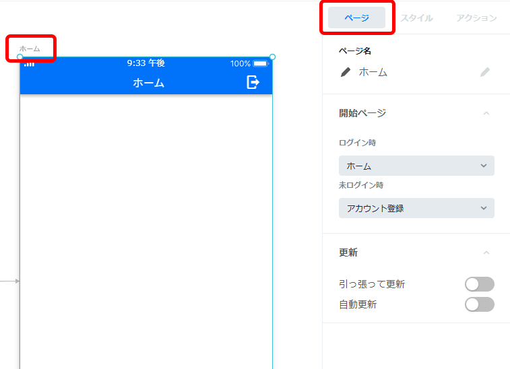Click the light gray edit pencil for page name
This screenshot has height=369, width=510.
485,72
